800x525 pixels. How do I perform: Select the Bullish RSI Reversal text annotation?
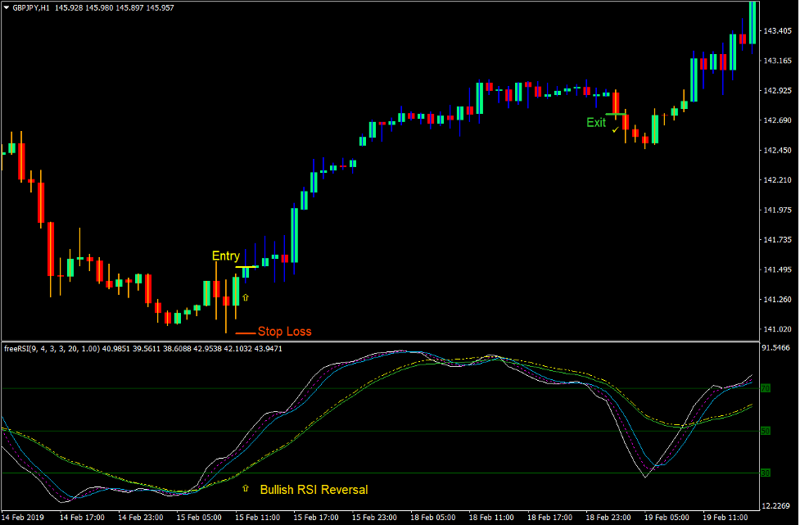tap(314, 488)
